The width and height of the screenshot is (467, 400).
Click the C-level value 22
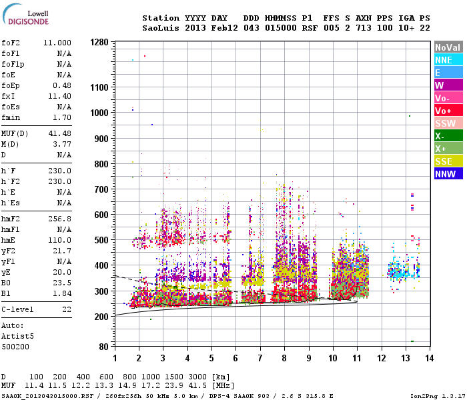[x=67, y=309]
